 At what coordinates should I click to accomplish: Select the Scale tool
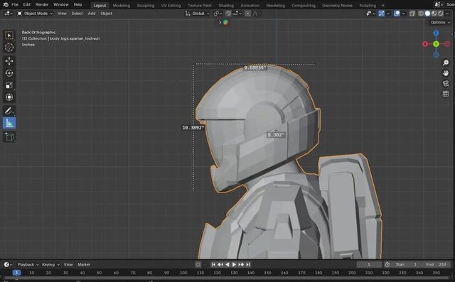9,85
